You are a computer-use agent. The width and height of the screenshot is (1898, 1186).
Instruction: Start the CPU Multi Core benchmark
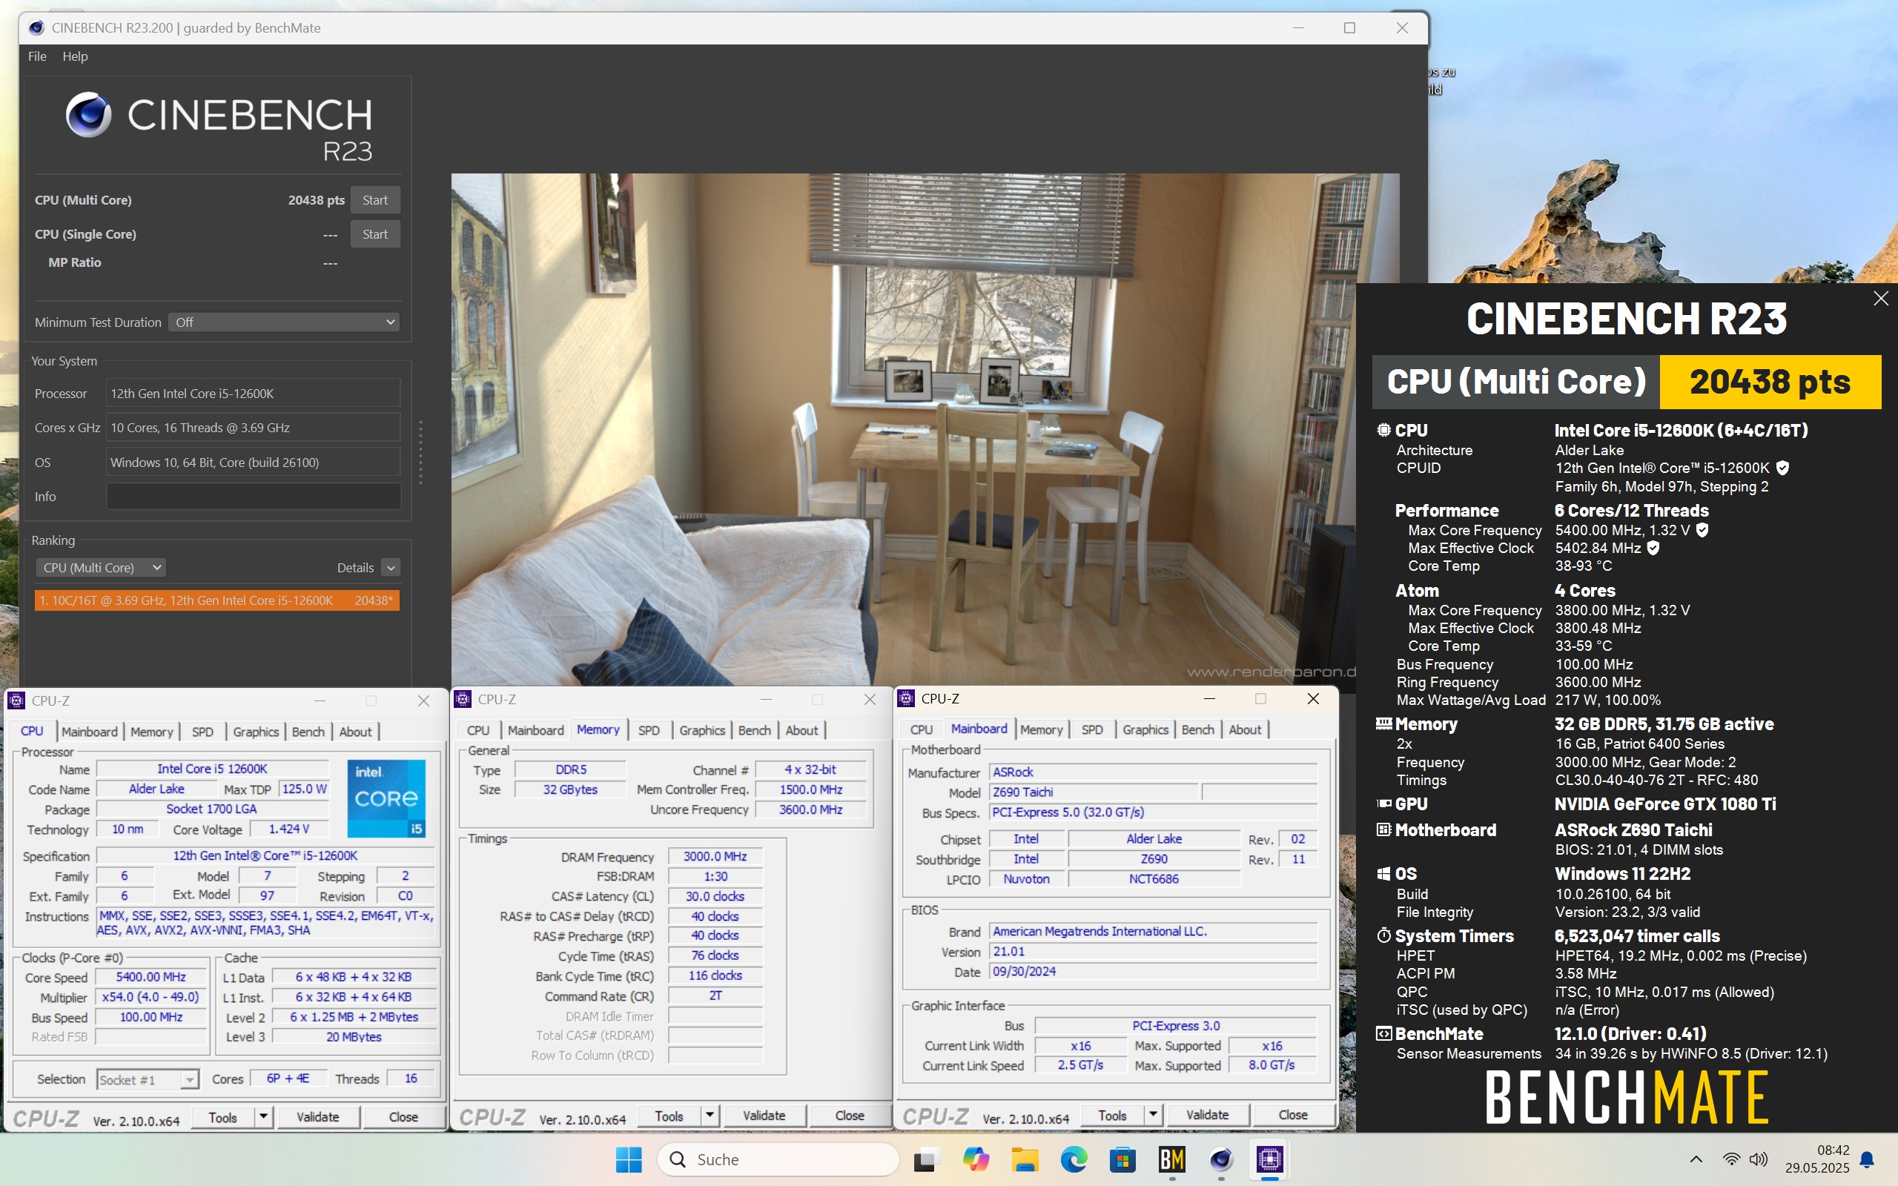pos(375,200)
